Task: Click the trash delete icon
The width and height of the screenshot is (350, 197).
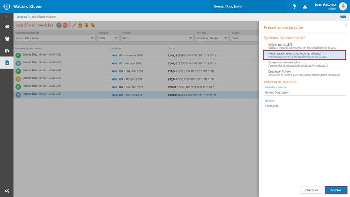Action: pyautogui.click(x=80, y=25)
